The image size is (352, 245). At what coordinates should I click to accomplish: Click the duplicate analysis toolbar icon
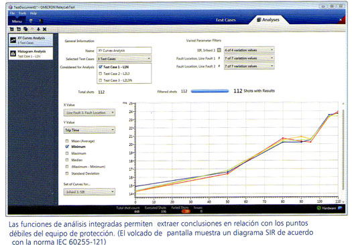pyautogui.click(x=25, y=29)
